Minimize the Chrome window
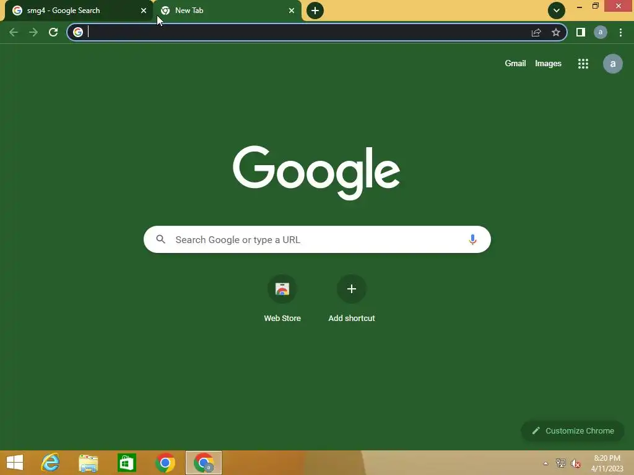This screenshot has width=634, height=475. tap(580, 6)
